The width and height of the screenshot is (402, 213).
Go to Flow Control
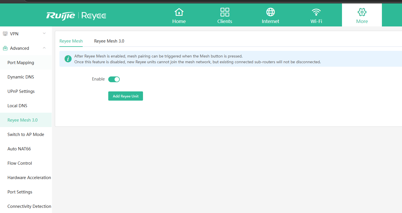point(26,163)
